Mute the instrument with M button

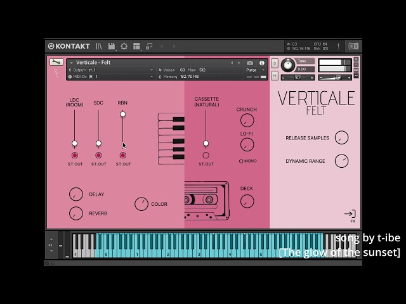pos(275,76)
